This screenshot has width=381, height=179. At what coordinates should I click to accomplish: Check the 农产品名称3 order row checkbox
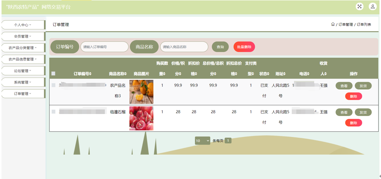tap(54, 85)
